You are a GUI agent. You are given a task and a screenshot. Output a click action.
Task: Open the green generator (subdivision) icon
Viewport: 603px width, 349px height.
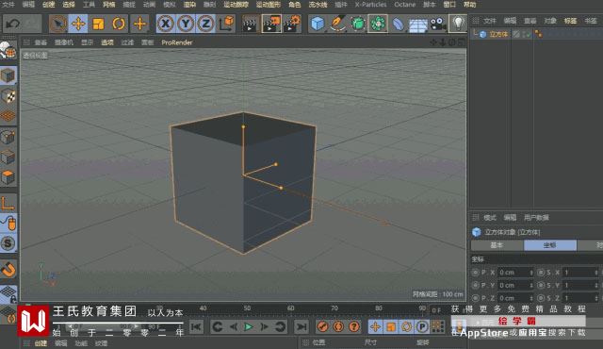pos(358,24)
